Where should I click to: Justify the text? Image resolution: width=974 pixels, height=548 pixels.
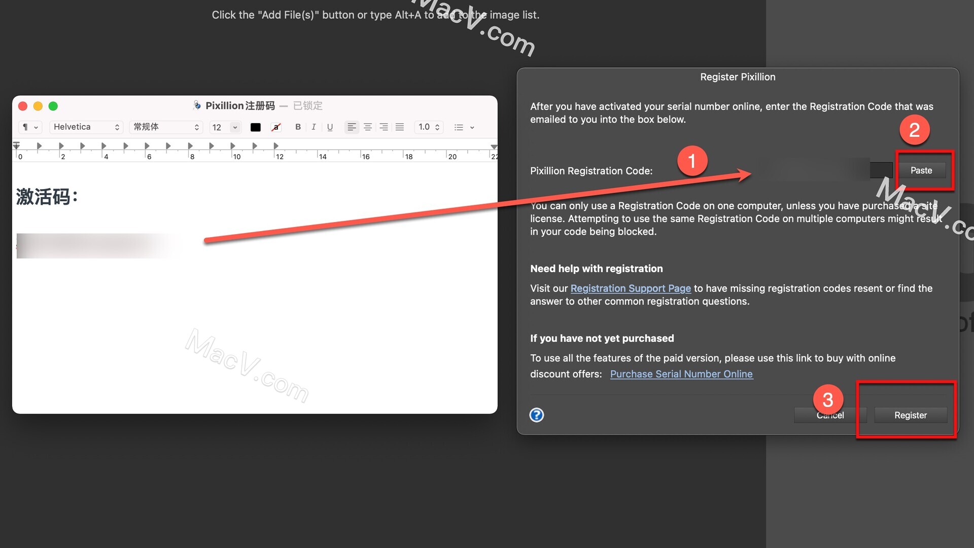coord(400,127)
